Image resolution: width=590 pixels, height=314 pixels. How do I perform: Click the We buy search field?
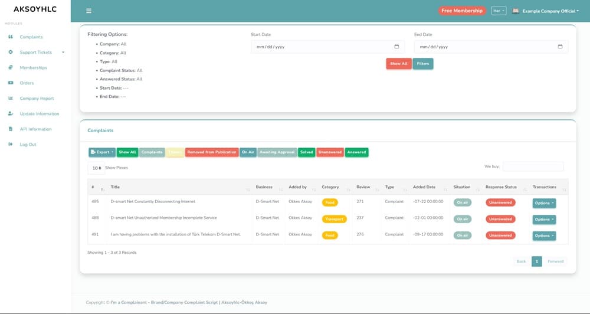(x=533, y=166)
